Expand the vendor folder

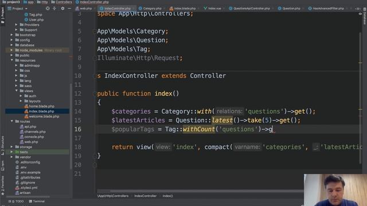pyautogui.click(x=11, y=157)
